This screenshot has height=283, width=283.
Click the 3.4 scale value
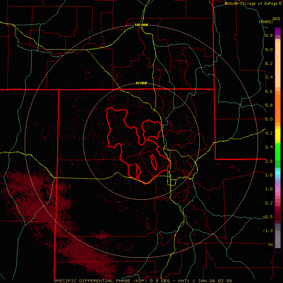[x=269, y=147]
